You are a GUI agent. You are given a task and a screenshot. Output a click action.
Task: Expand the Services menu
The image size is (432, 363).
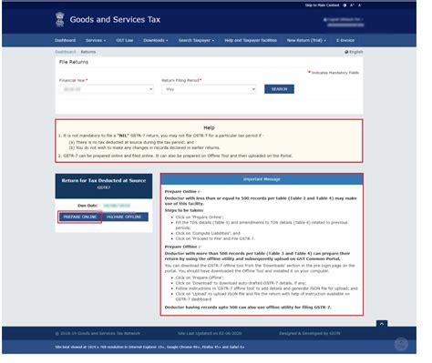point(96,40)
